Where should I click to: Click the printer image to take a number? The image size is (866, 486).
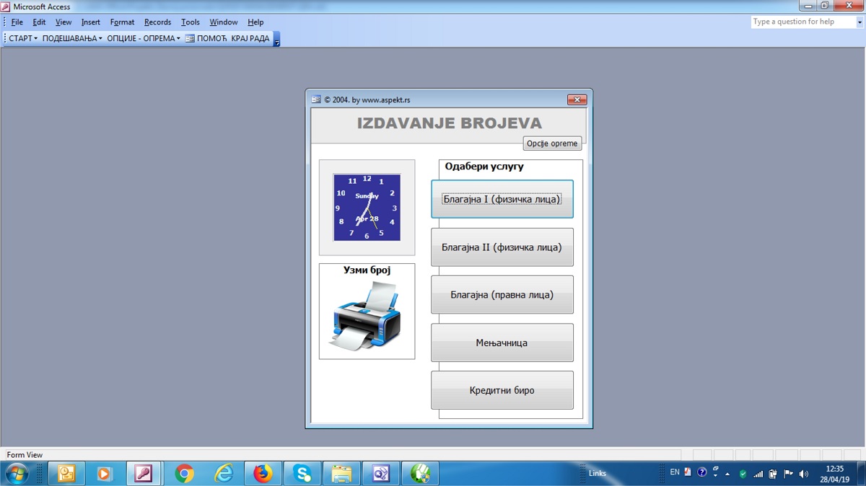pos(367,317)
